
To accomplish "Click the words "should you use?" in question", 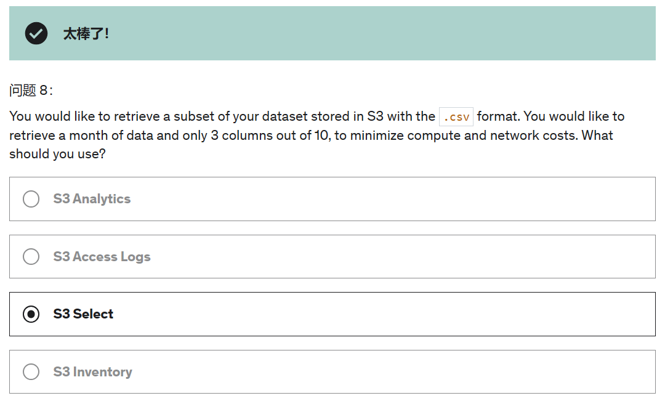I will [57, 154].
